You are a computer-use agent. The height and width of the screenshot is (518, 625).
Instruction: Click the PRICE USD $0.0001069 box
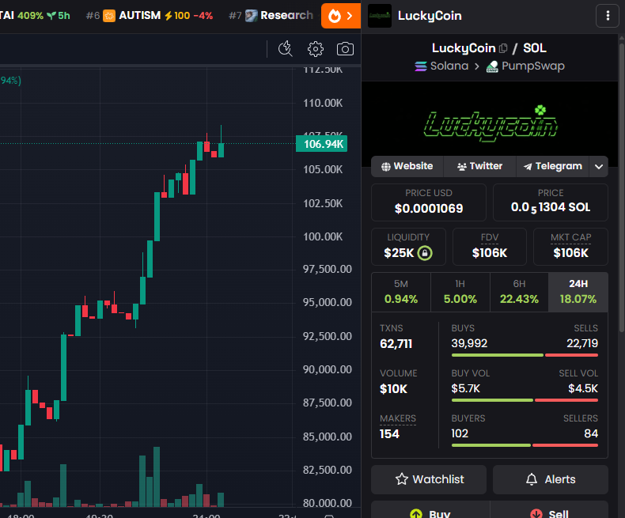(x=429, y=202)
